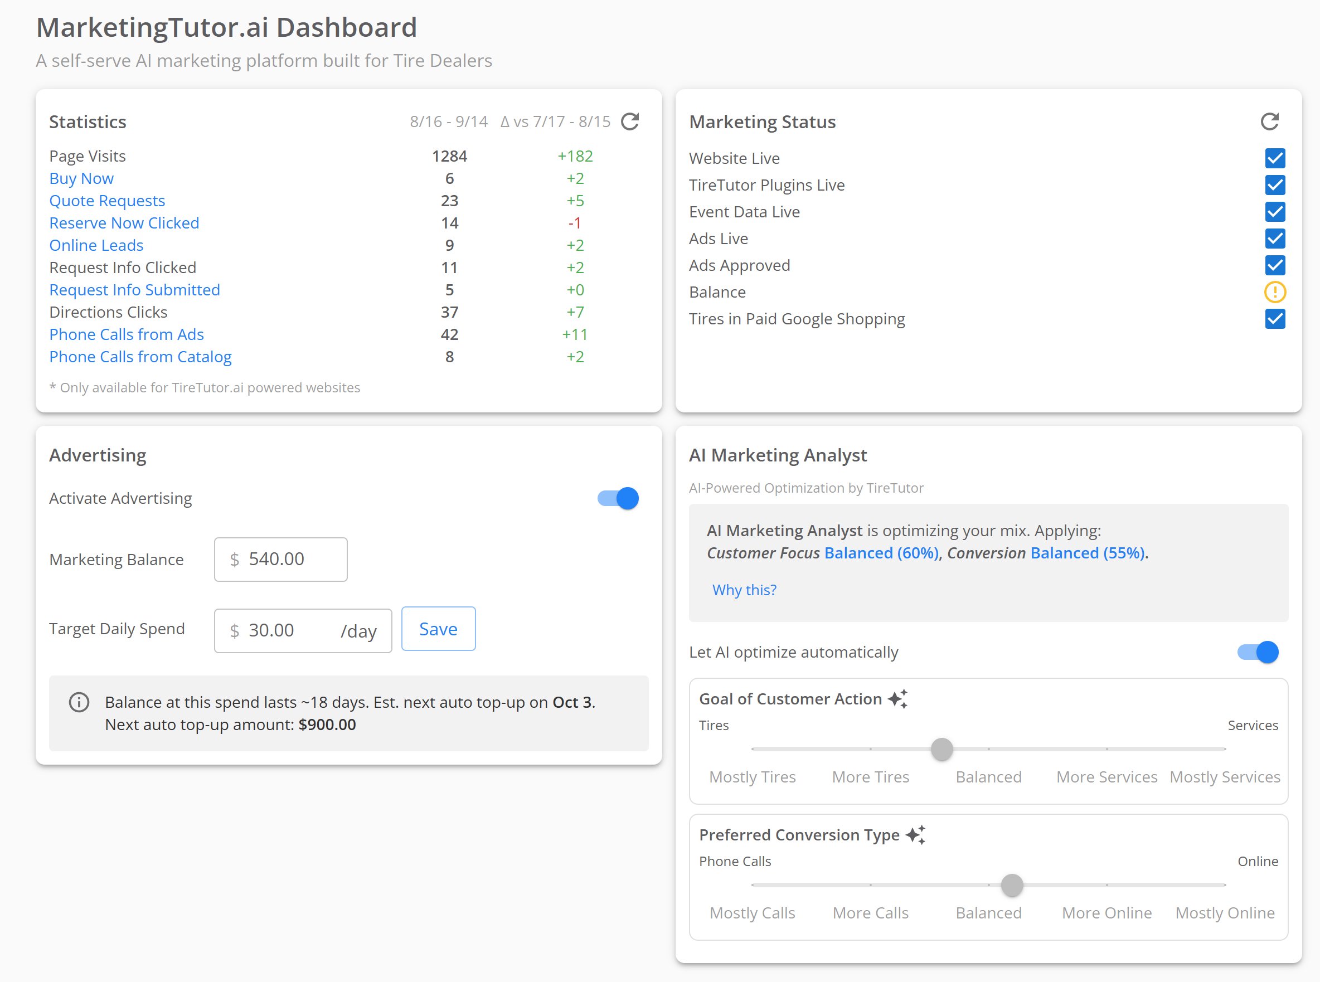Toggle the TireTutor Plugins Live checkbox
The image size is (1320, 982).
[1275, 185]
